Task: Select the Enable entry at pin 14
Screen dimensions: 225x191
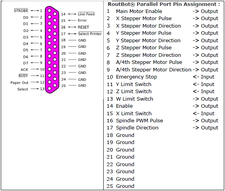Action: tap(125, 106)
